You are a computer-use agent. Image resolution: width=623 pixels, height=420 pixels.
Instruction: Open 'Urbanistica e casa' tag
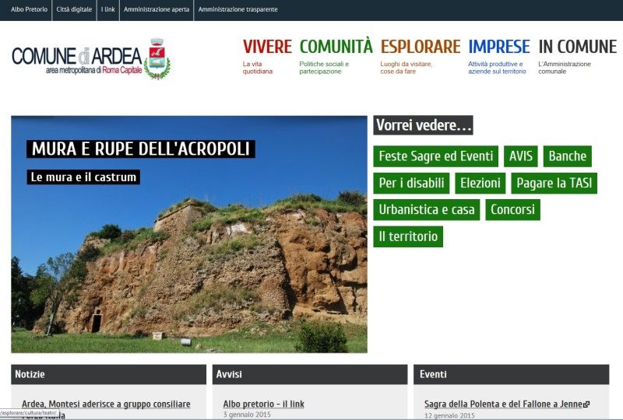[426, 209]
